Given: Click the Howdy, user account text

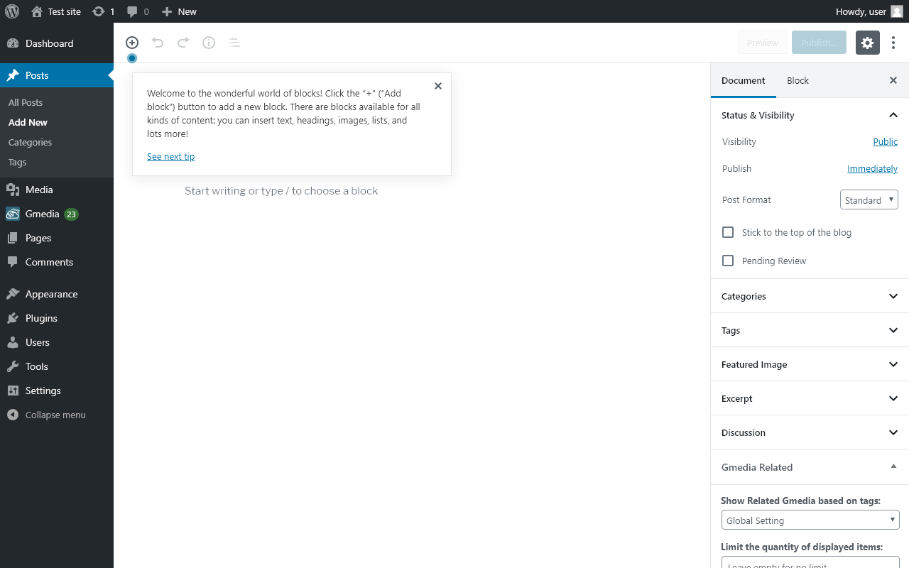Looking at the screenshot, I should pos(861,11).
